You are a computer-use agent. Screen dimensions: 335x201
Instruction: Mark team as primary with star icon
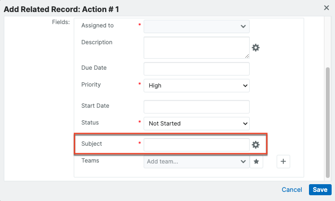pos(257,162)
